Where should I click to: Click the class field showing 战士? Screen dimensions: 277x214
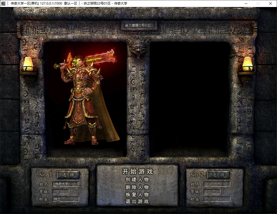click(x=66, y=199)
